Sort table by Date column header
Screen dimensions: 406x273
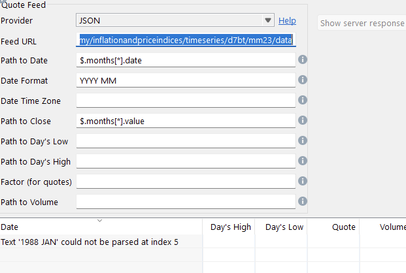[98, 227]
